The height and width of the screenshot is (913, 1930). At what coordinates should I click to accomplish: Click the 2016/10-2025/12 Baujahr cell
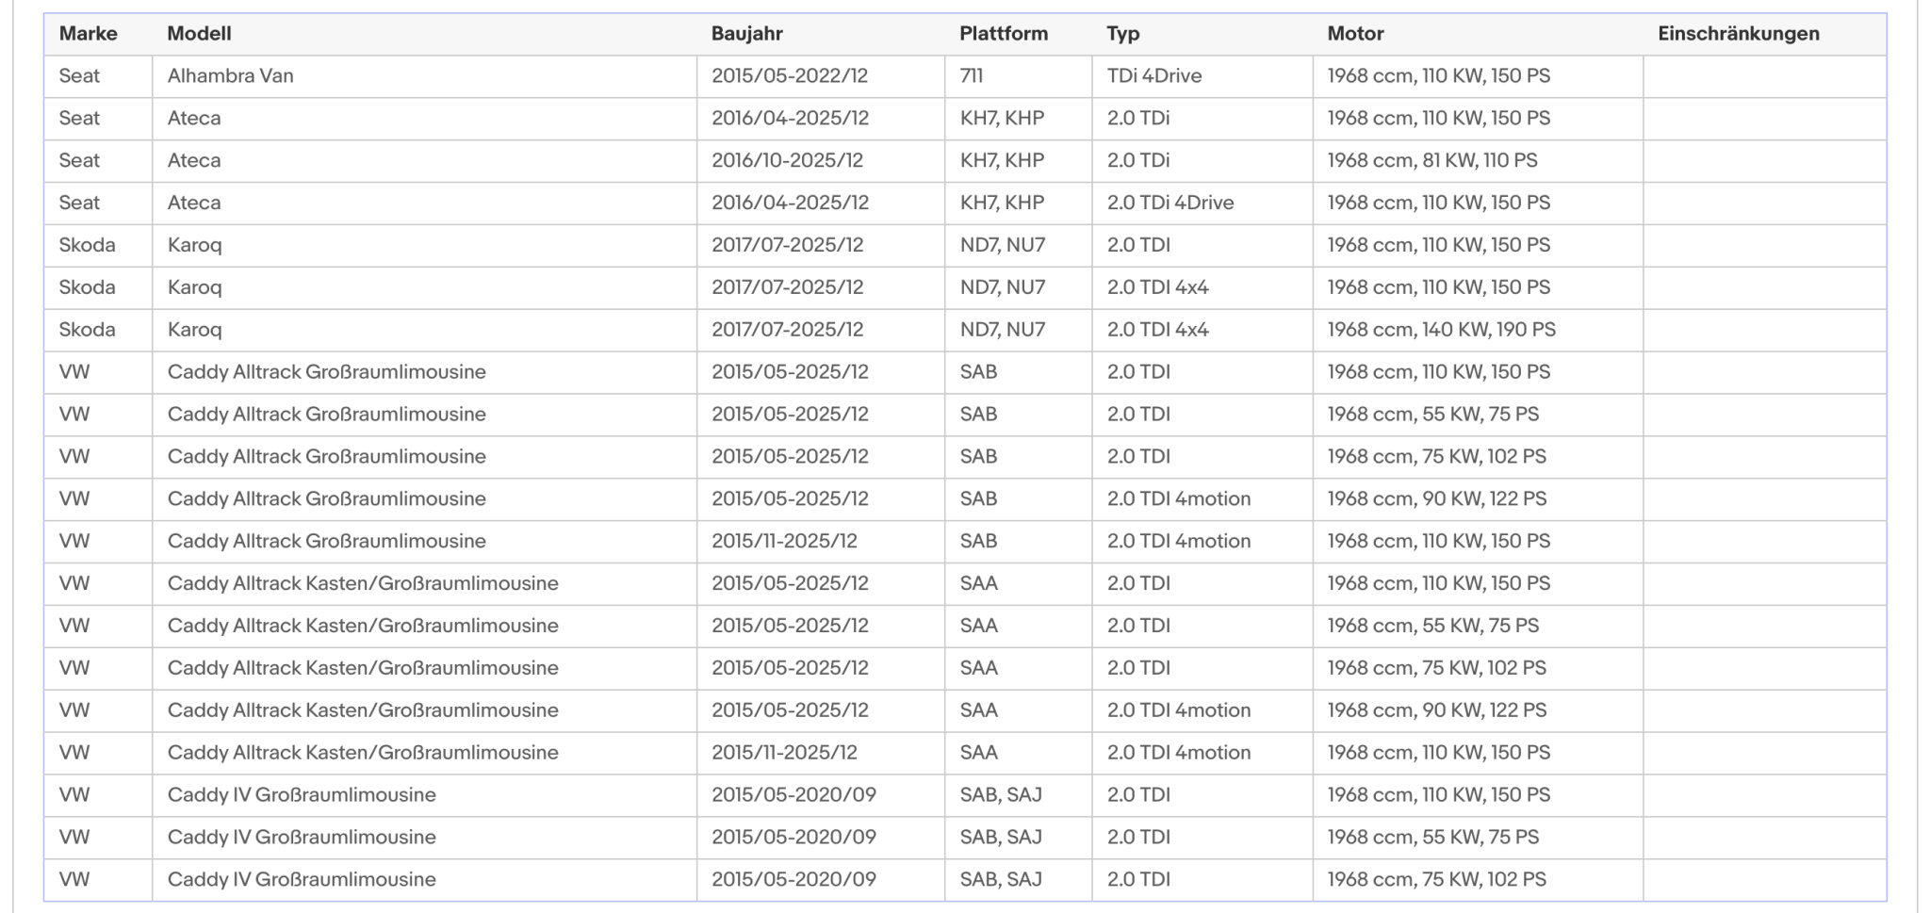tap(821, 161)
